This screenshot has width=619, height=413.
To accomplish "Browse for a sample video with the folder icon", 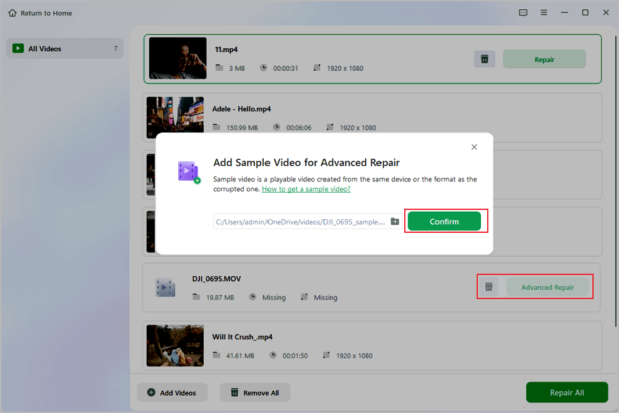I will tap(395, 222).
